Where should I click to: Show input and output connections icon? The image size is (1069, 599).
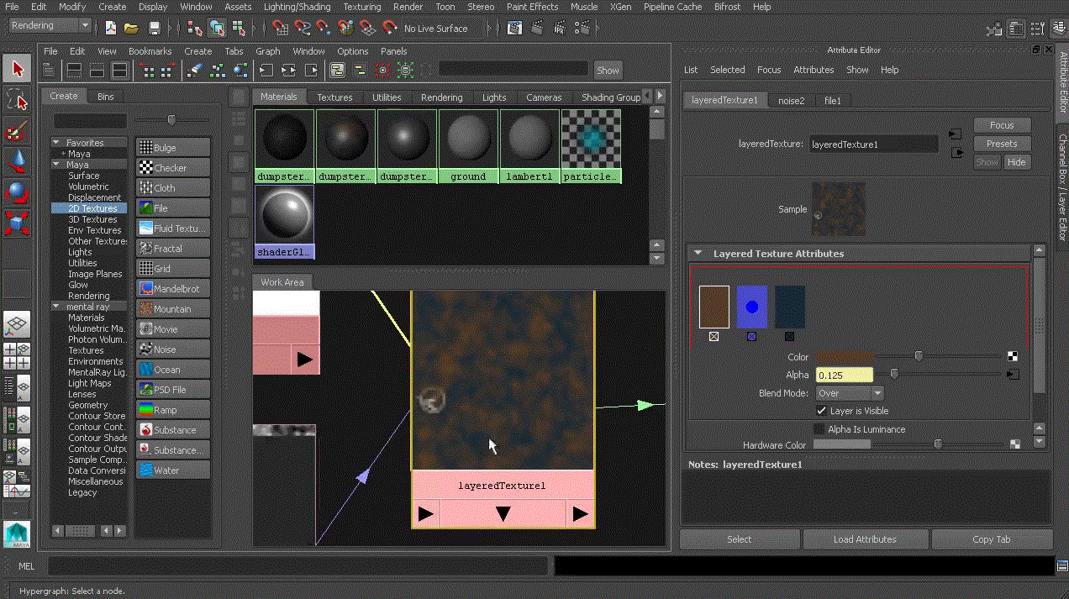tap(288, 70)
